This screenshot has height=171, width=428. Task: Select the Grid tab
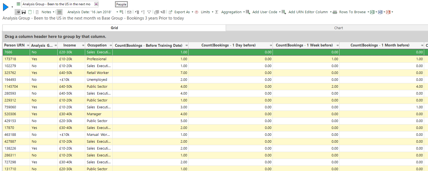114,28
